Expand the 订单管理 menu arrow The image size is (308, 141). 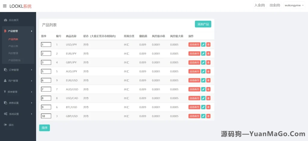pos(31,70)
